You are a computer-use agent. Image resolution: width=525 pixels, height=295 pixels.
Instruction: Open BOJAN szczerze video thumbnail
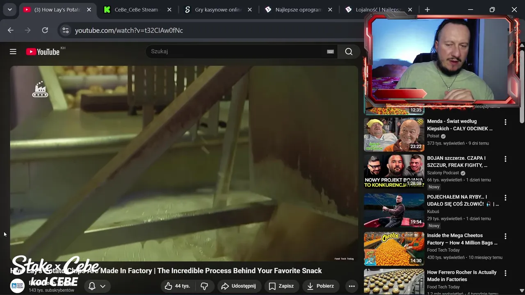[x=394, y=171]
